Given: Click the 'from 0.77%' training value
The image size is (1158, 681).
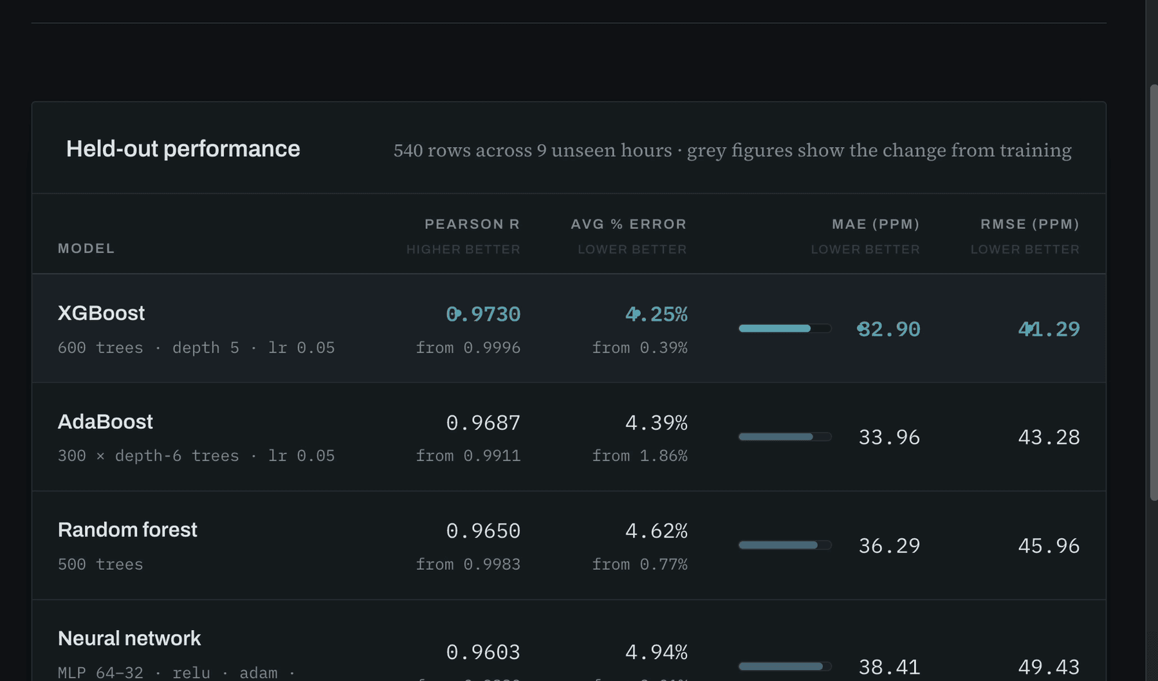Looking at the screenshot, I should click(639, 565).
